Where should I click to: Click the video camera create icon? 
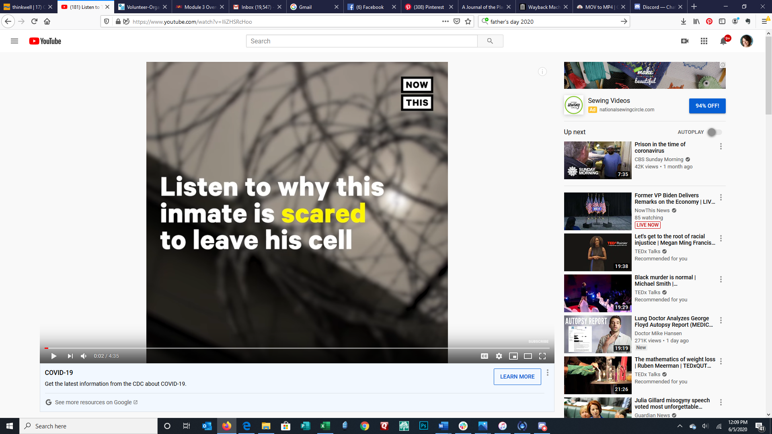[685, 41]
